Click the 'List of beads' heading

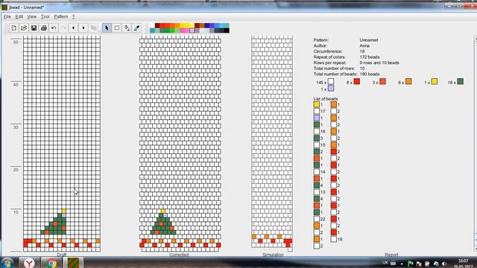[326, 99]
